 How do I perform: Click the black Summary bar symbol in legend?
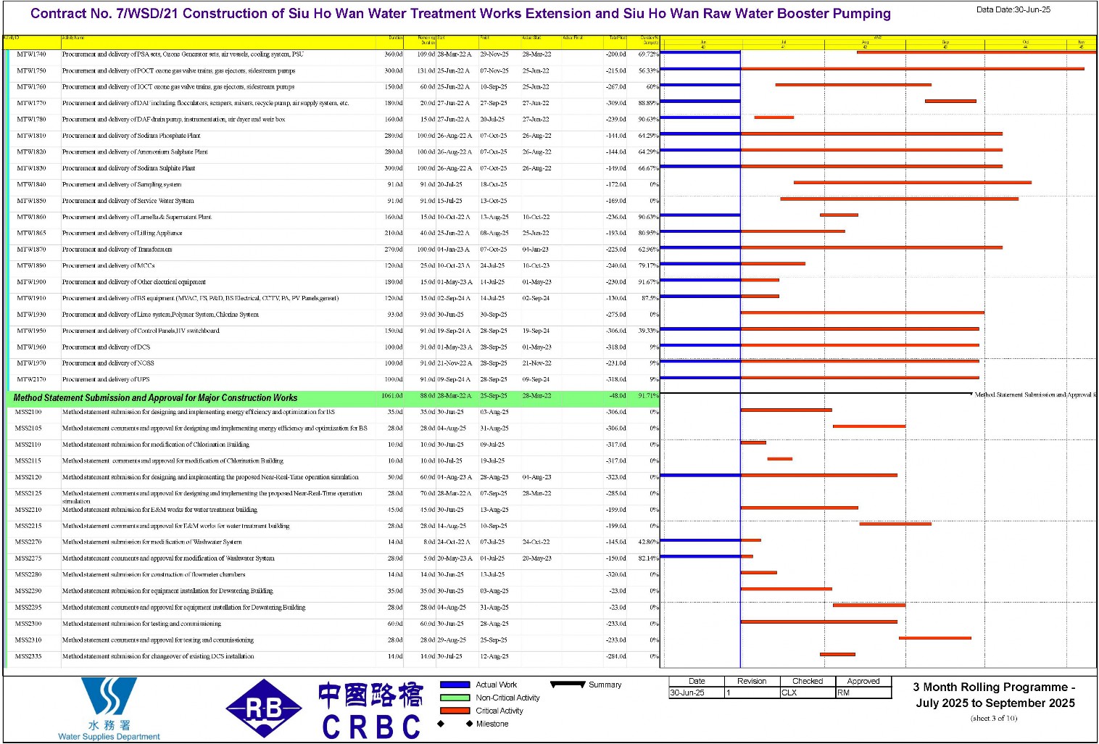pos(568,685)
